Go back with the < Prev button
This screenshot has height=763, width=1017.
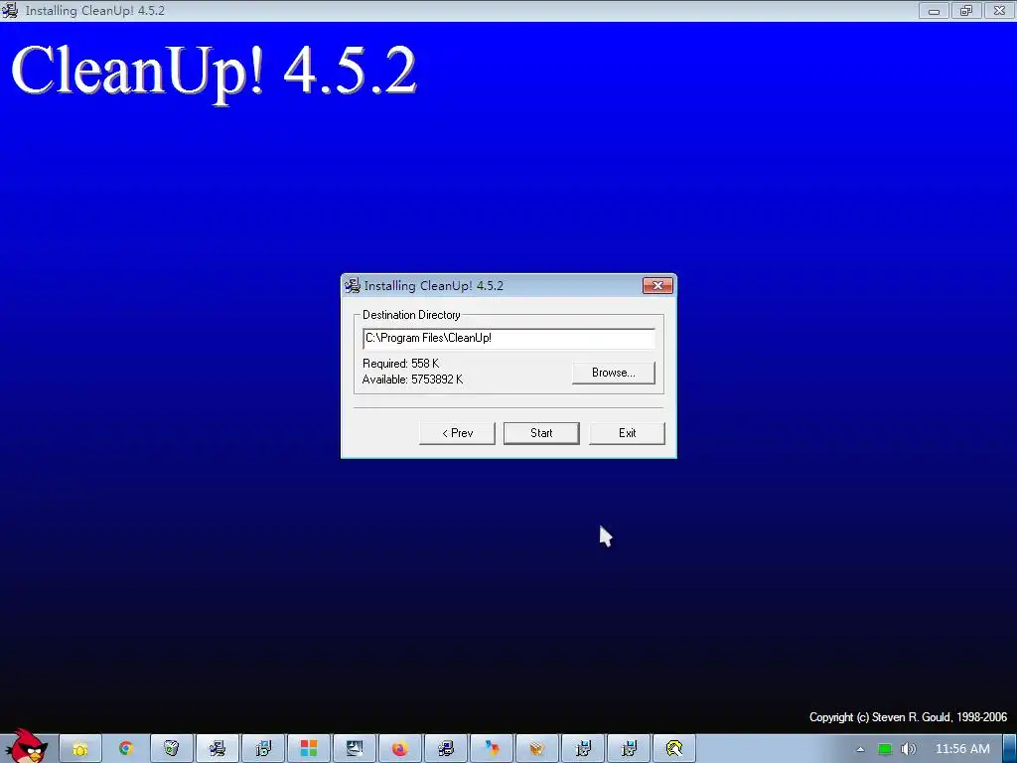pyautogui.click(x=457, y=433)
